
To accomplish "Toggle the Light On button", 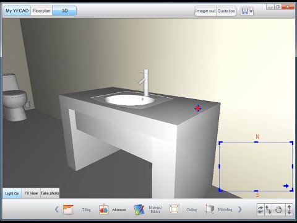I will pyautogui.click(x=12, y=193).
